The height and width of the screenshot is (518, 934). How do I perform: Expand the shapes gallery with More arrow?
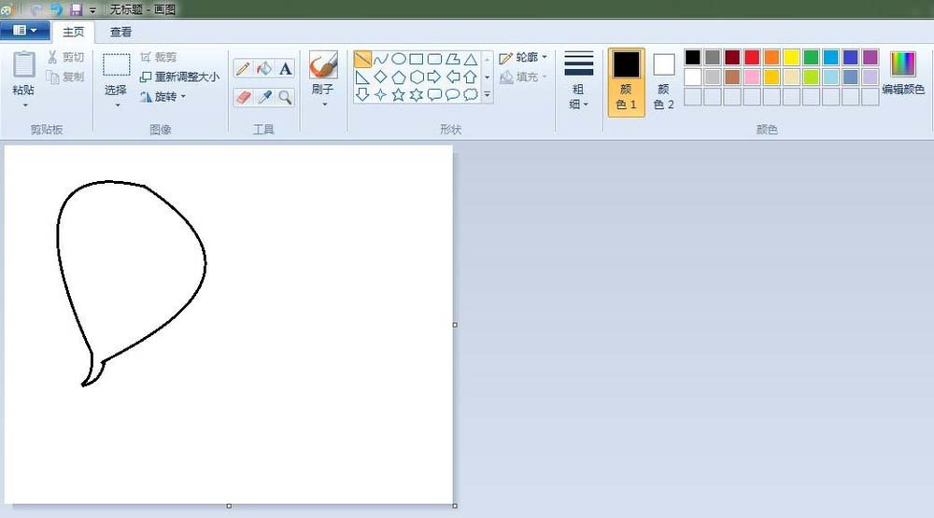coord(488,94)
